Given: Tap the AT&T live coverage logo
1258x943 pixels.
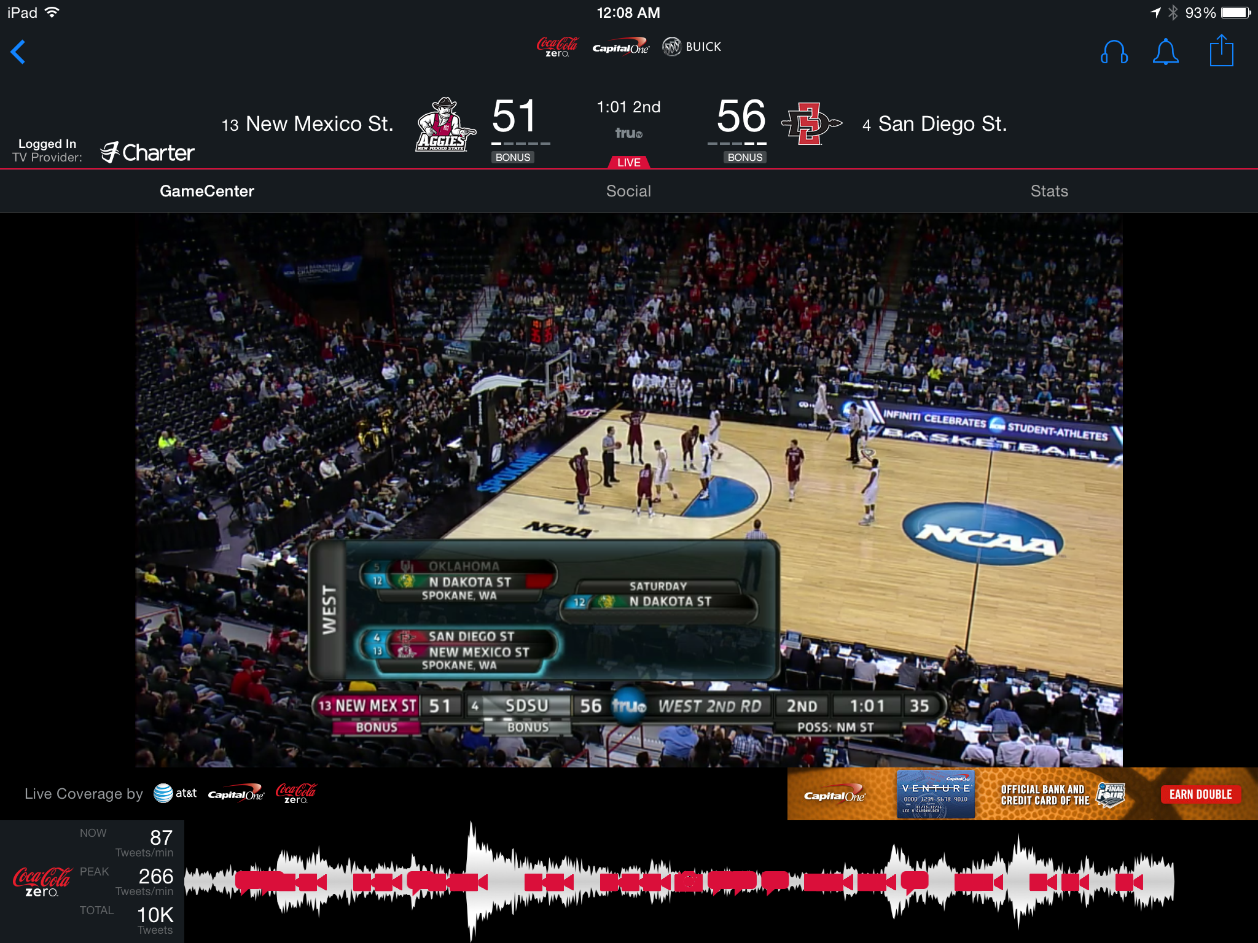Looking at the screenshot, I should click(x=175, y=793).
